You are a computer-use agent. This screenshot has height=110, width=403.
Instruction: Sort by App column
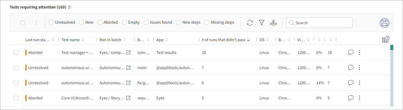coord(166,40)
